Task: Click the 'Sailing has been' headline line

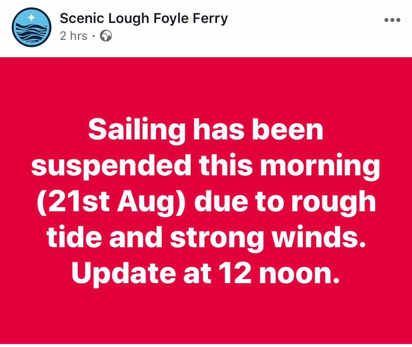Action: [x=206, y=129]
